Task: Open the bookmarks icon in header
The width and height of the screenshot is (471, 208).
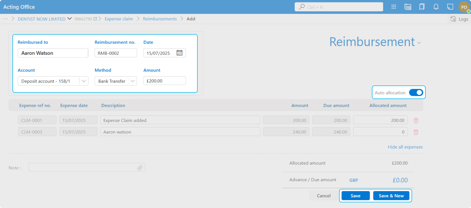Action: [x=422, y=7]
